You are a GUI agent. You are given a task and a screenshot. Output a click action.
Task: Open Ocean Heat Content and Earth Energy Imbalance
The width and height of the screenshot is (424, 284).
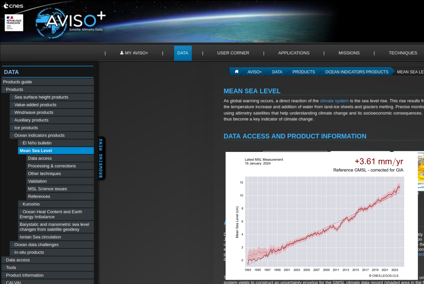click(x=56, y=214)
